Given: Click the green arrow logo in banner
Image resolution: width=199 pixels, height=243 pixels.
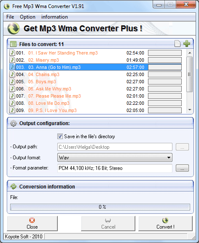Looking at the screenshot, I should [14, 28].
